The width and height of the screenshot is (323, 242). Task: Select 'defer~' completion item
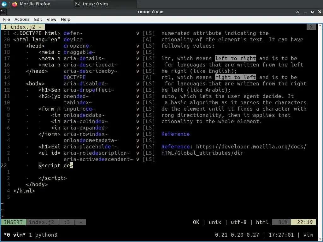pyautogui.click(x=73, y=33)
